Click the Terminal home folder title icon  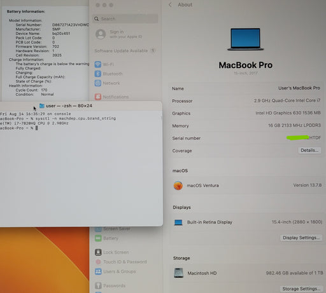[42, 106]
